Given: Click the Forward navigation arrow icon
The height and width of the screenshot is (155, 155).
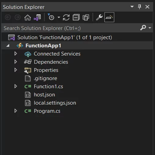Looking at the screenshot, I should (x=17, y=17).
